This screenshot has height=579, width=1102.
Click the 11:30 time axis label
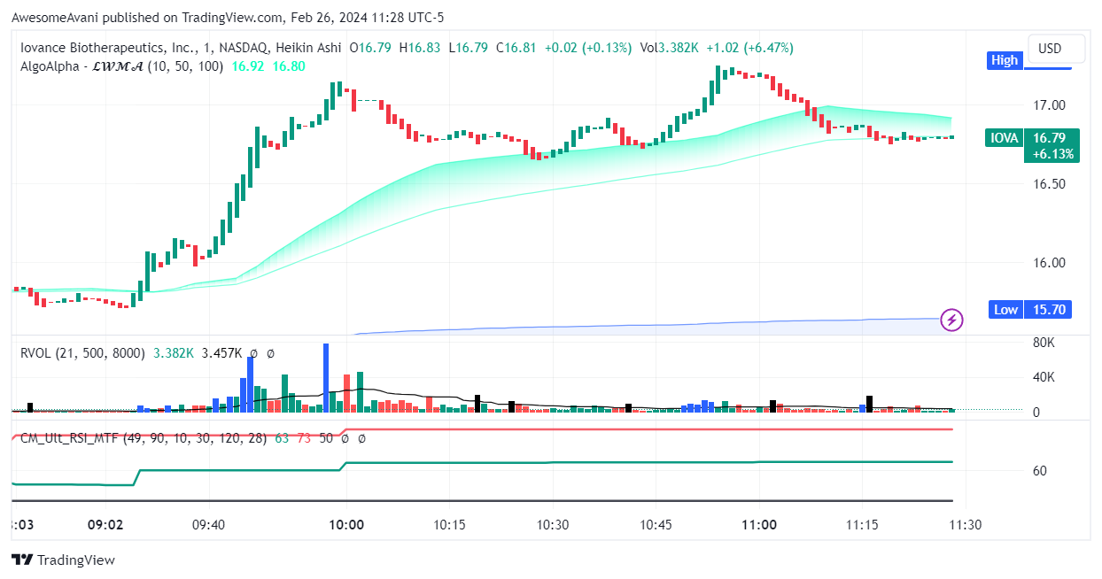(x=966, y=524)
